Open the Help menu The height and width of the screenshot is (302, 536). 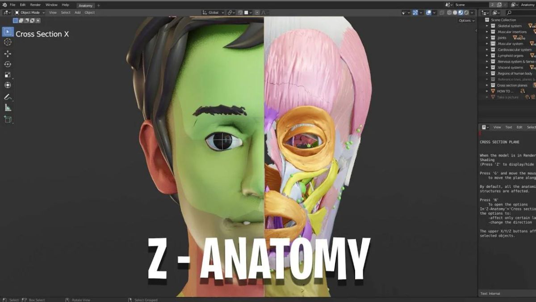(65, 5)
